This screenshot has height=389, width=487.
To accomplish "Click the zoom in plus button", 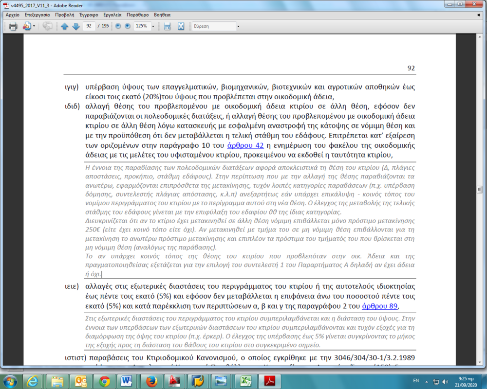I will tap(128, 26).
